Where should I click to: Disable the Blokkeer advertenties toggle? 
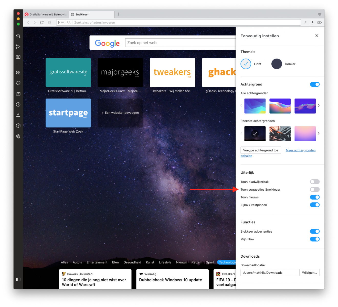tap(315, 232)
